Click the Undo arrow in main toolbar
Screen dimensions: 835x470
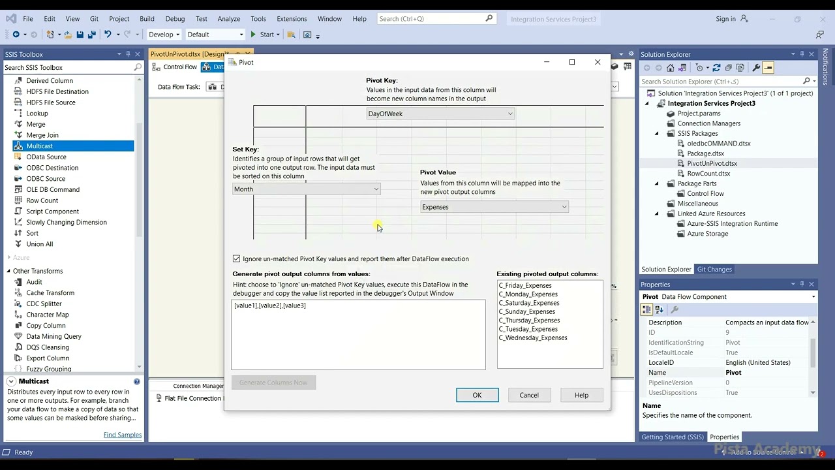(108, 35)
